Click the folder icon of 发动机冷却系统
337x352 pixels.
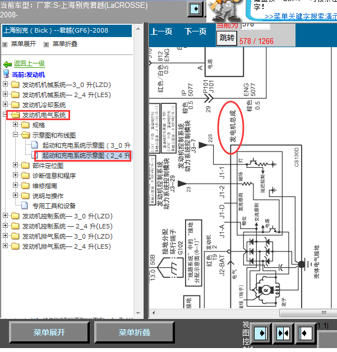[16, 104]
